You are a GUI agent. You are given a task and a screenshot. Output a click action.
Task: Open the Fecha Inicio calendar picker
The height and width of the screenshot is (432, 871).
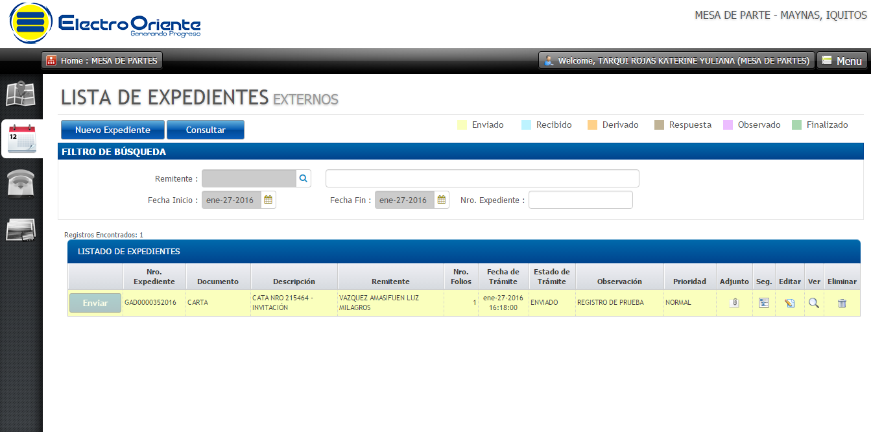[268, 200]
